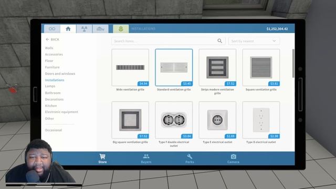Open the DIY tab icon
Screen dimensions: 336x189
pos(100,29)
